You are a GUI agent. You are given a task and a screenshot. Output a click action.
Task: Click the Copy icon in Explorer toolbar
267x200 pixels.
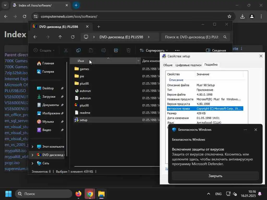coord(78,50)
